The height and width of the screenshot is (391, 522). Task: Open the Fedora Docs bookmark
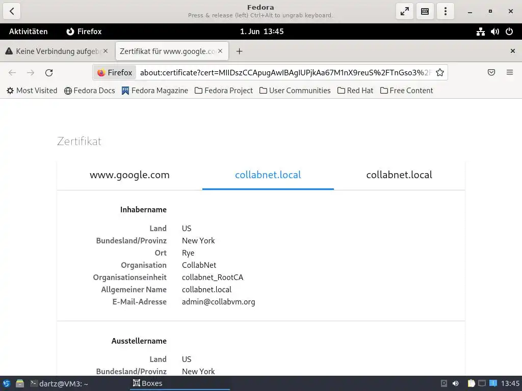pos(90,91)
